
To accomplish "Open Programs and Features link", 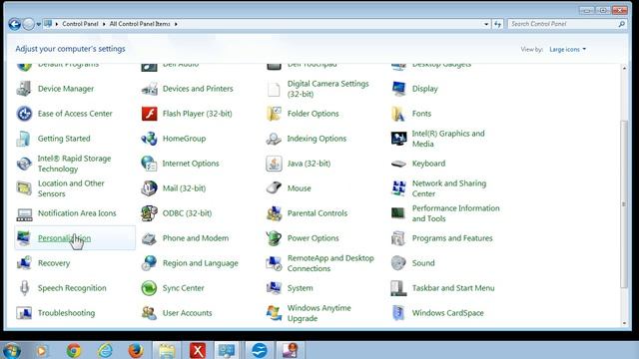I will [452, 238].
